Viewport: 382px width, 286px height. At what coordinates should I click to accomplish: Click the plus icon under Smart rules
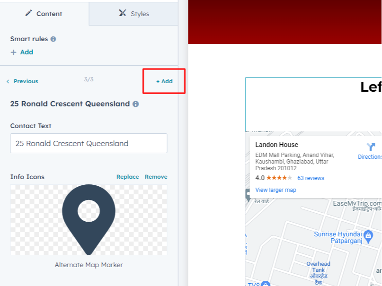(13, 52)
